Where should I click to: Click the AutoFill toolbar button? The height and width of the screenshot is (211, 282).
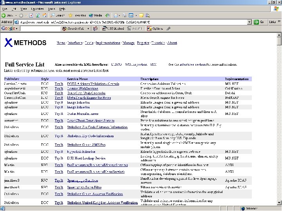[x=135, y=29]
